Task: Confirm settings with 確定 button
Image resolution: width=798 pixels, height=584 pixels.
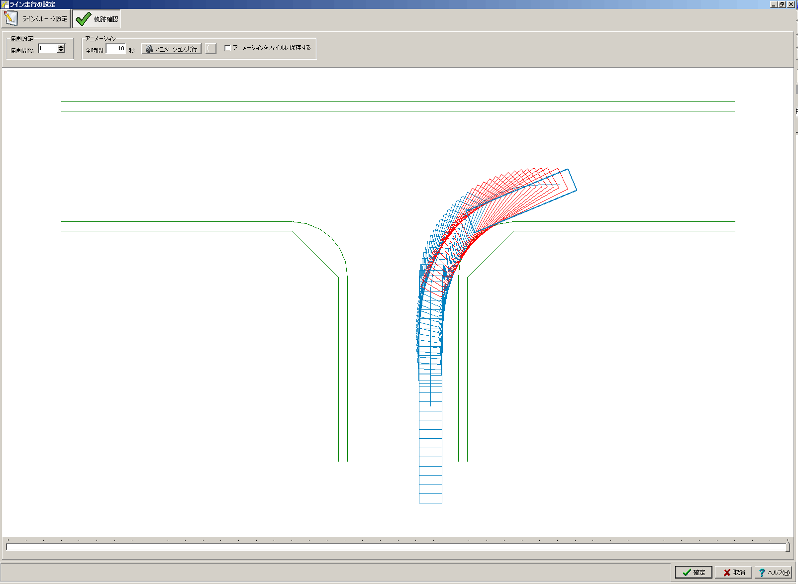Action: (x=694, y=573)
